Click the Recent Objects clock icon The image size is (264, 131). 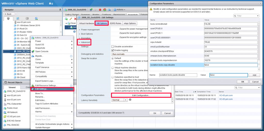[x=6, y=82]
